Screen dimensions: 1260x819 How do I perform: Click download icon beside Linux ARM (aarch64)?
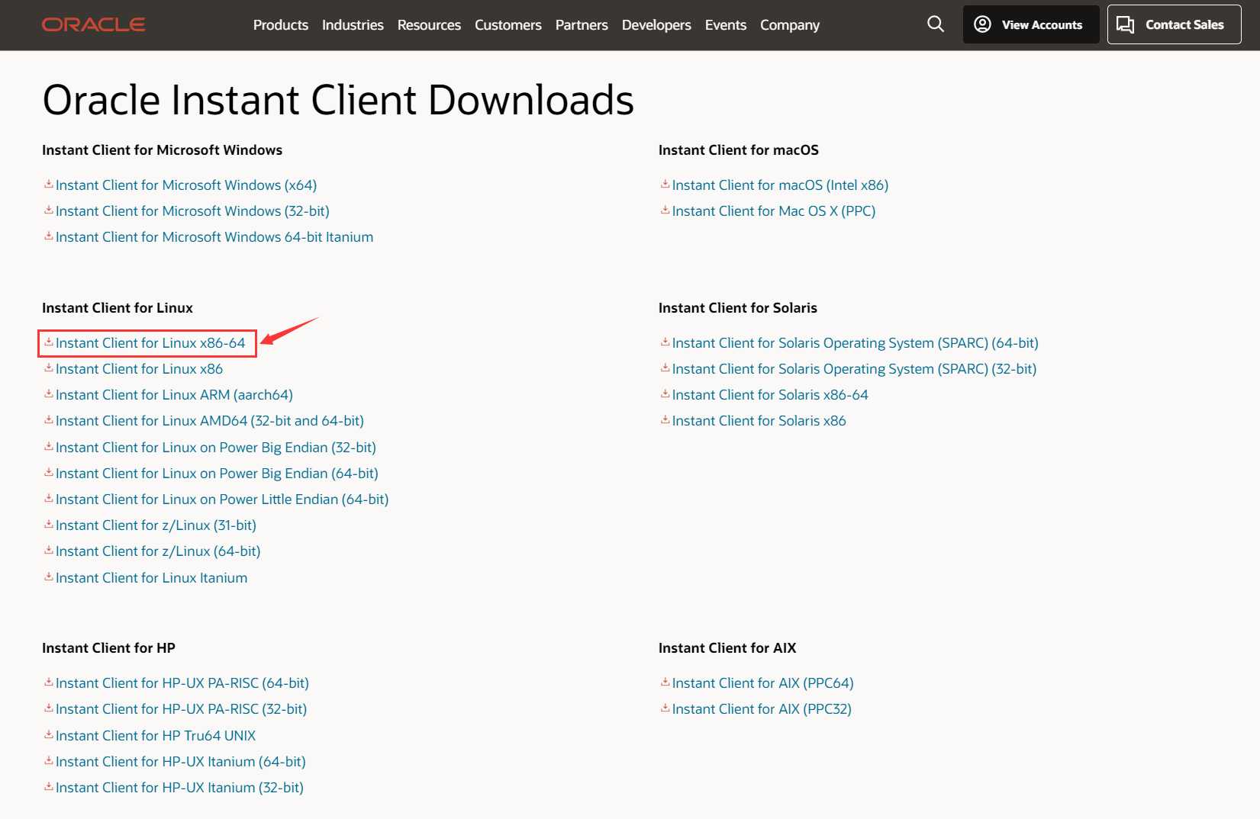click(49, 394)
